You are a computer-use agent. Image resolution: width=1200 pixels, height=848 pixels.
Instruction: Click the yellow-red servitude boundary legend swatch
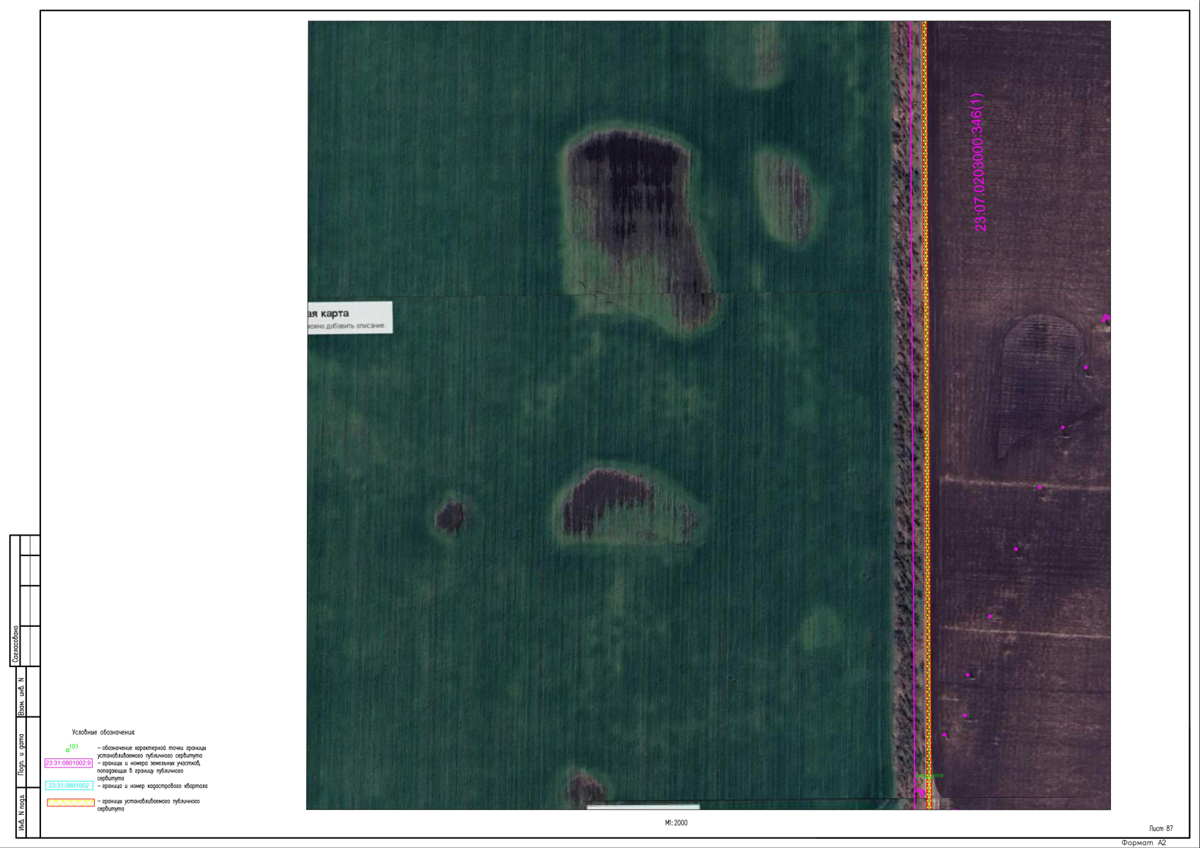pyautogui.click(x=71, y=803)
